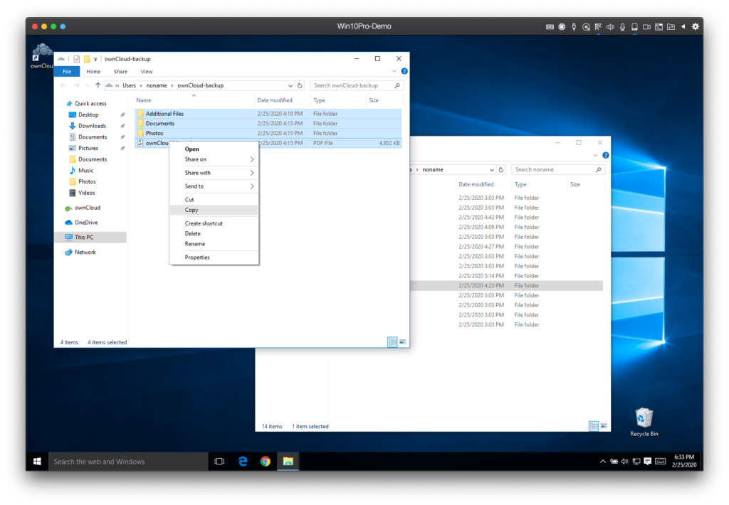
Task: Open the Share ribbon tab
Action: (x=120, y=72)
